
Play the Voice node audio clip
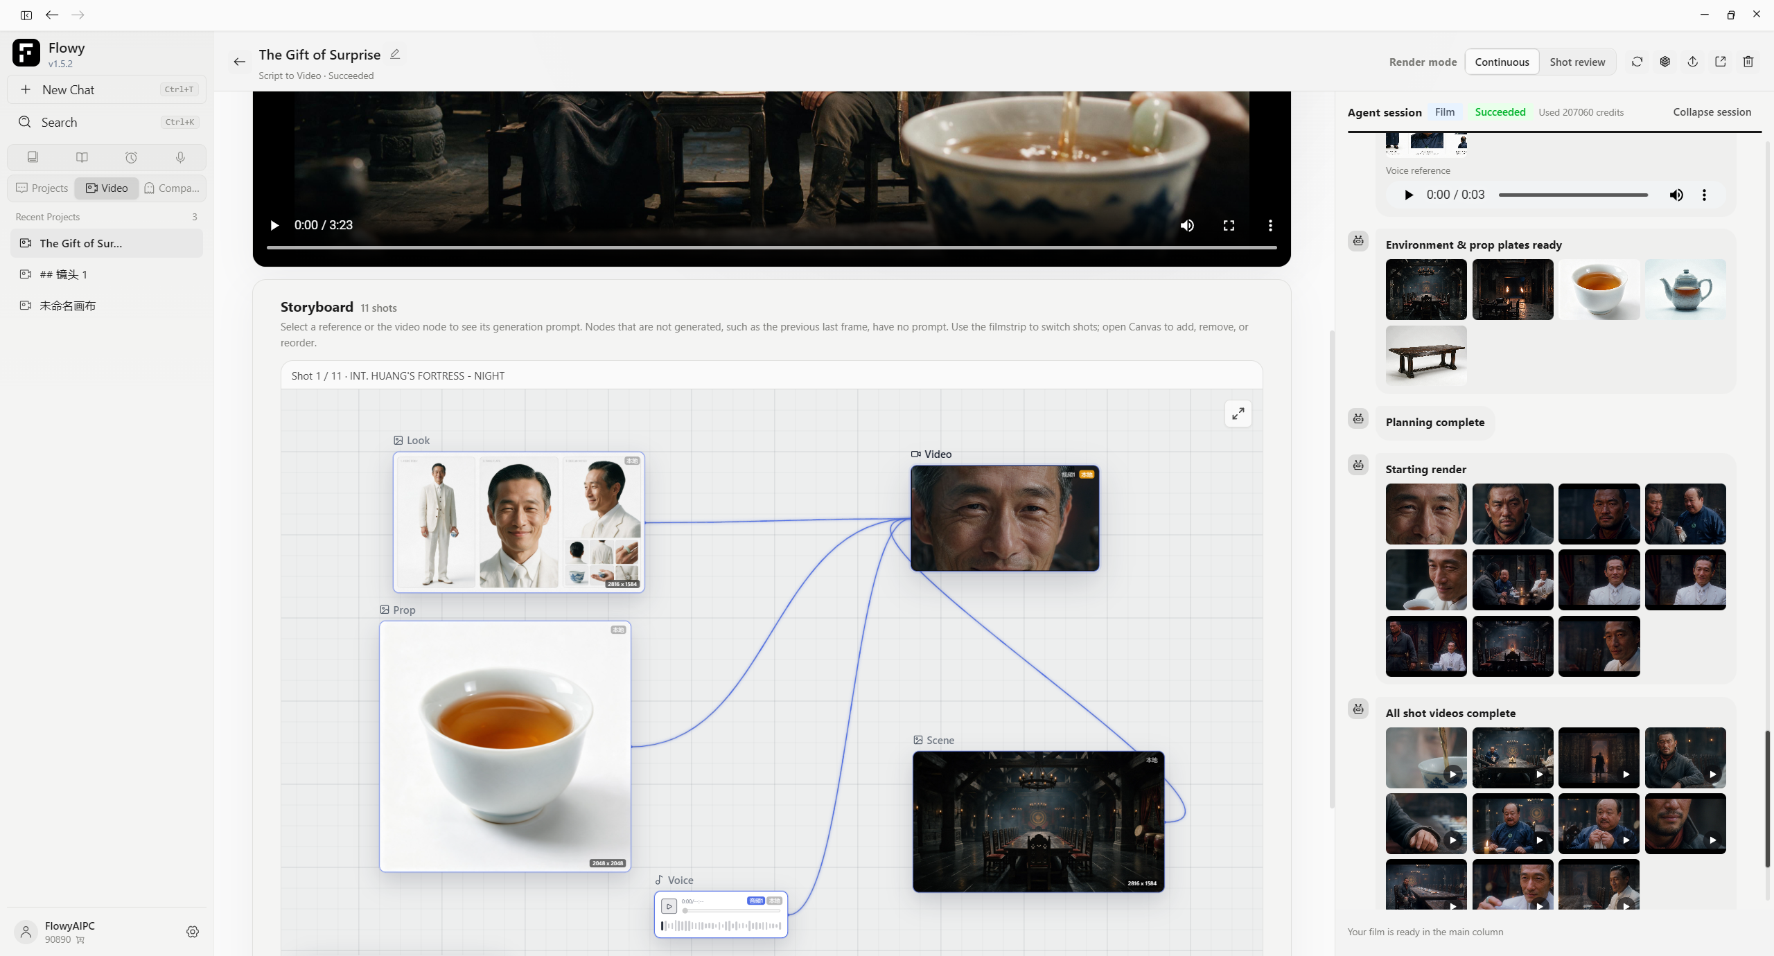click(x=669, y=906)
